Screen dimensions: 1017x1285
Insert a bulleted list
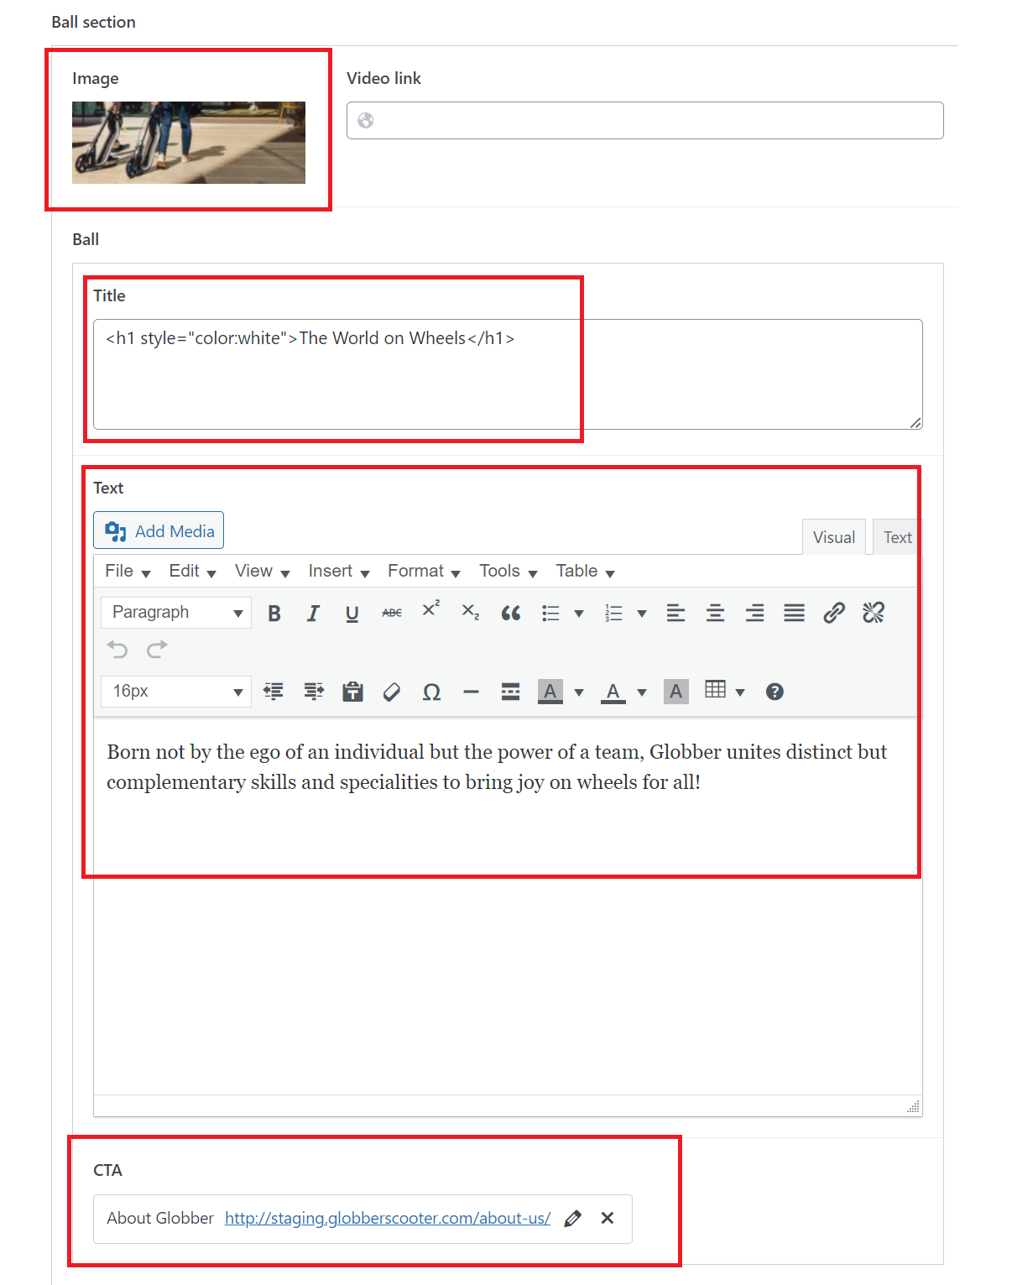[550, 614]
